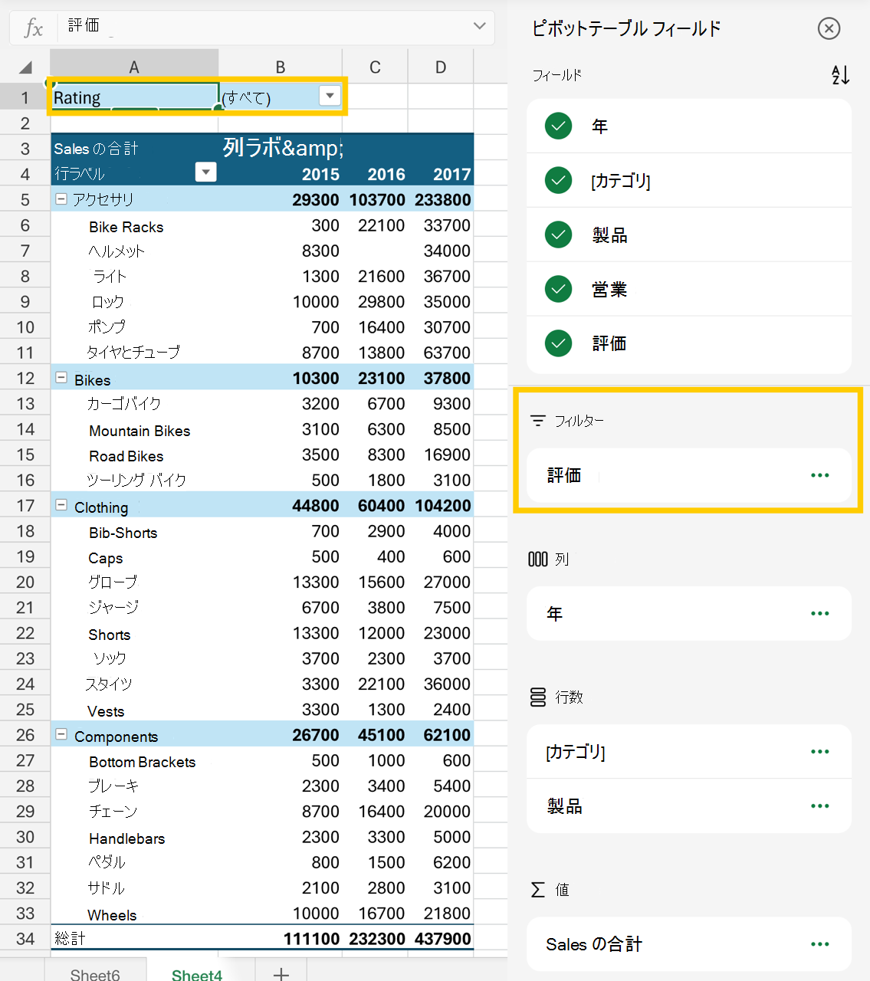Add a new sheet with plus button

click(x=281, y=973)
